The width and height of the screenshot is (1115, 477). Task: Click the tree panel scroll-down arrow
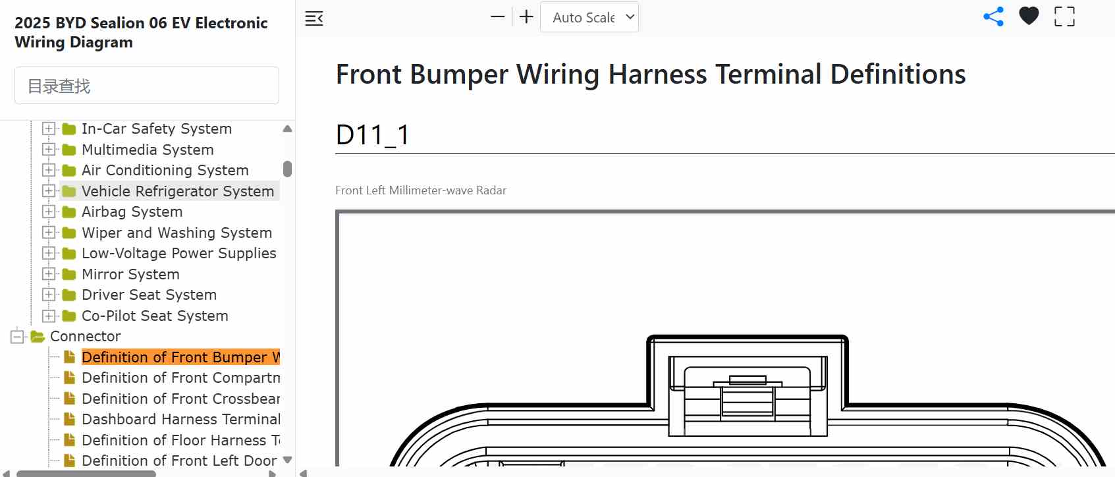point(287,460)
